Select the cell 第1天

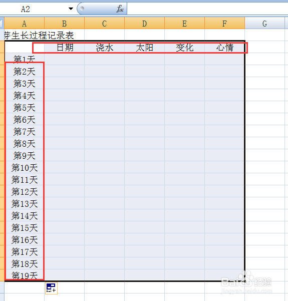pyautogui.click(x=24, y=59)
